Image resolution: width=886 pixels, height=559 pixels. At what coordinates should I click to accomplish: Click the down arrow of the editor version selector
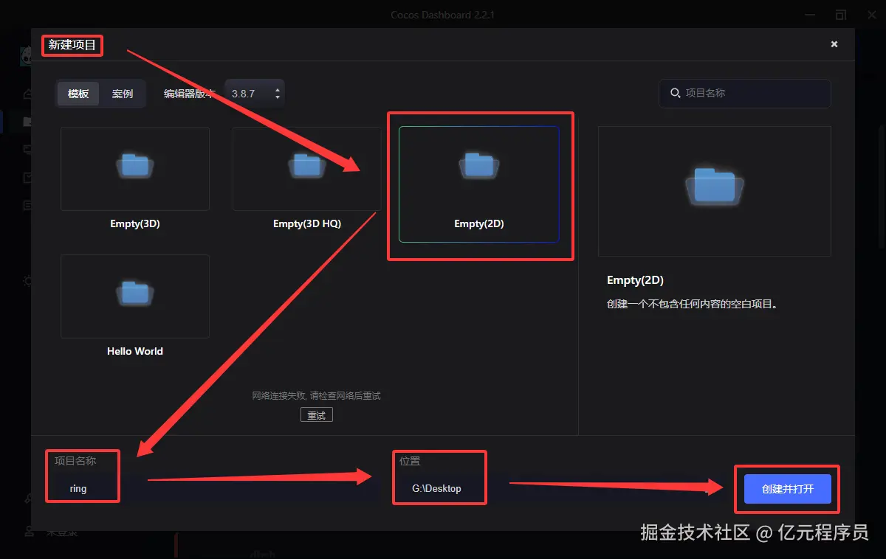click(x=278, y=97)
